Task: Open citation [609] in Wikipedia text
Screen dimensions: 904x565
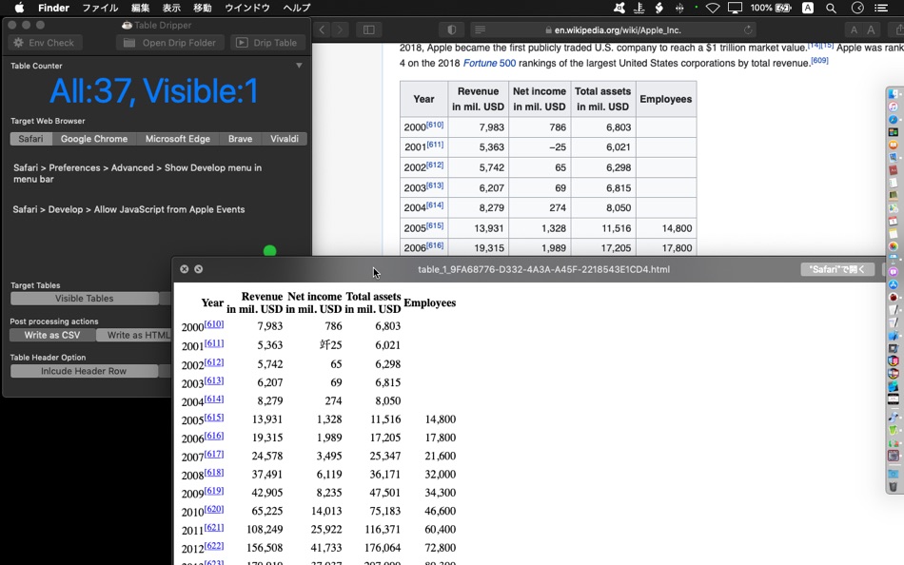Action: [819, 61]
